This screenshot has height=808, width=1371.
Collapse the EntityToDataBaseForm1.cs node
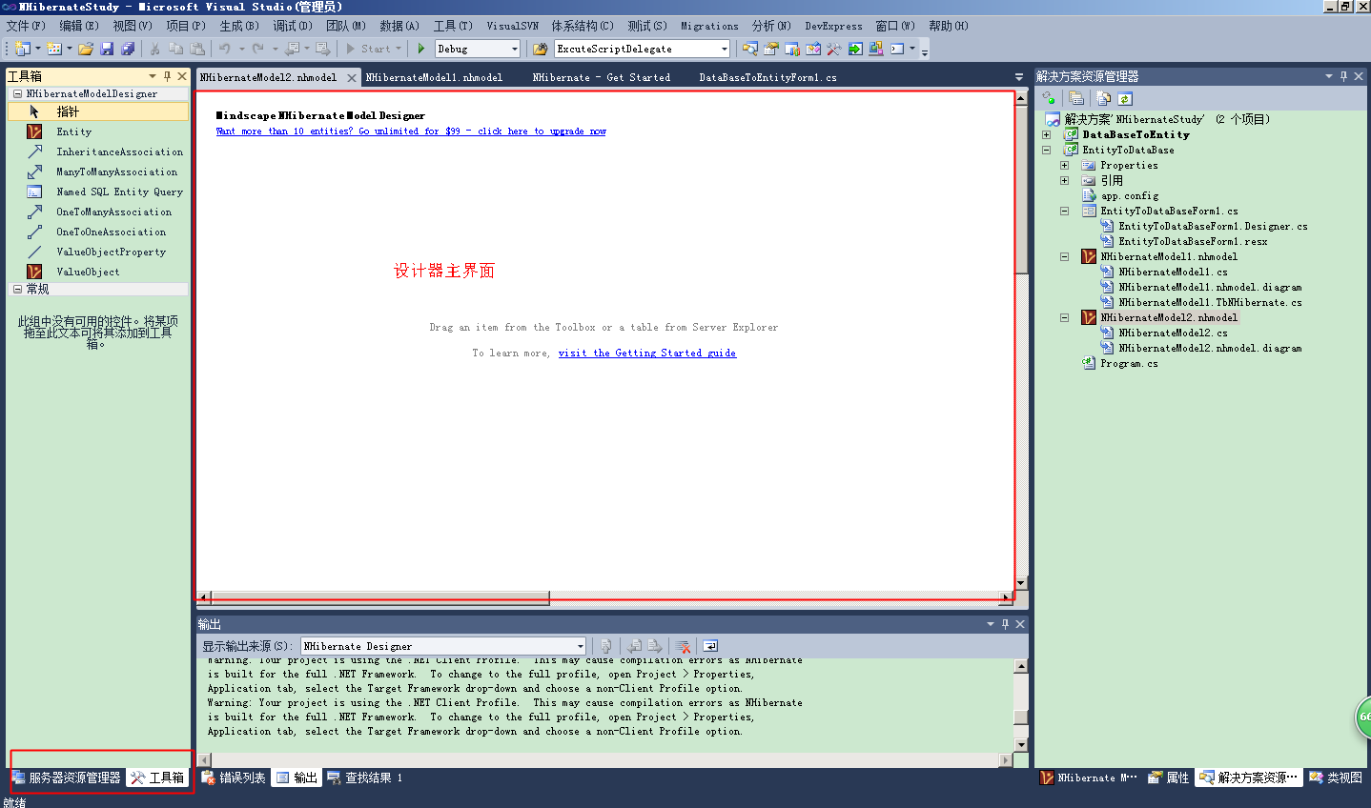1064,211
